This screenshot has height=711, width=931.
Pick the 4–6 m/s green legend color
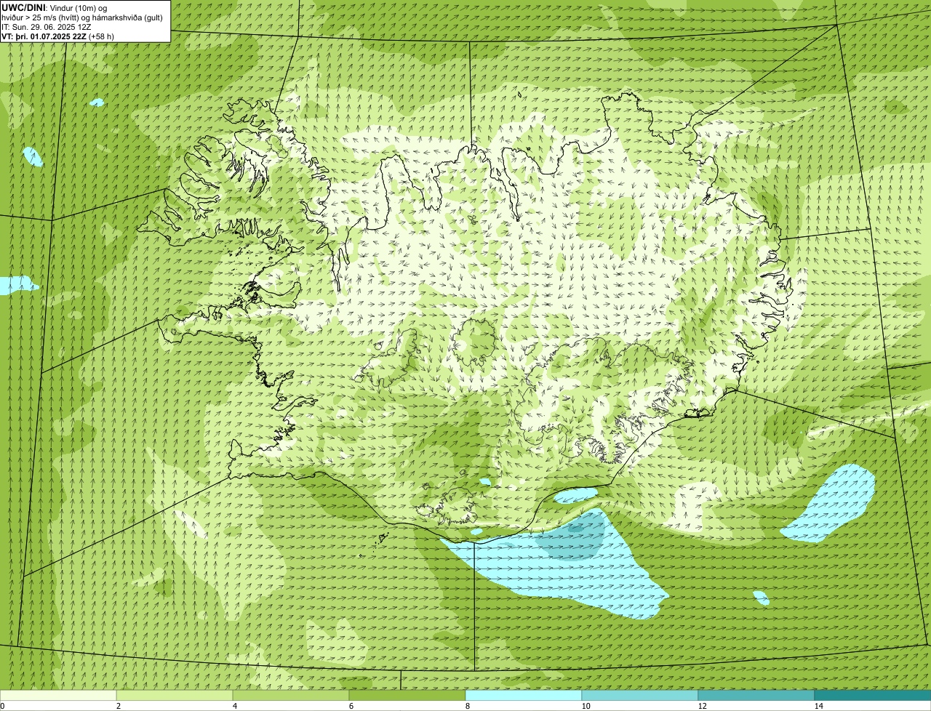(x=291, y=695)
